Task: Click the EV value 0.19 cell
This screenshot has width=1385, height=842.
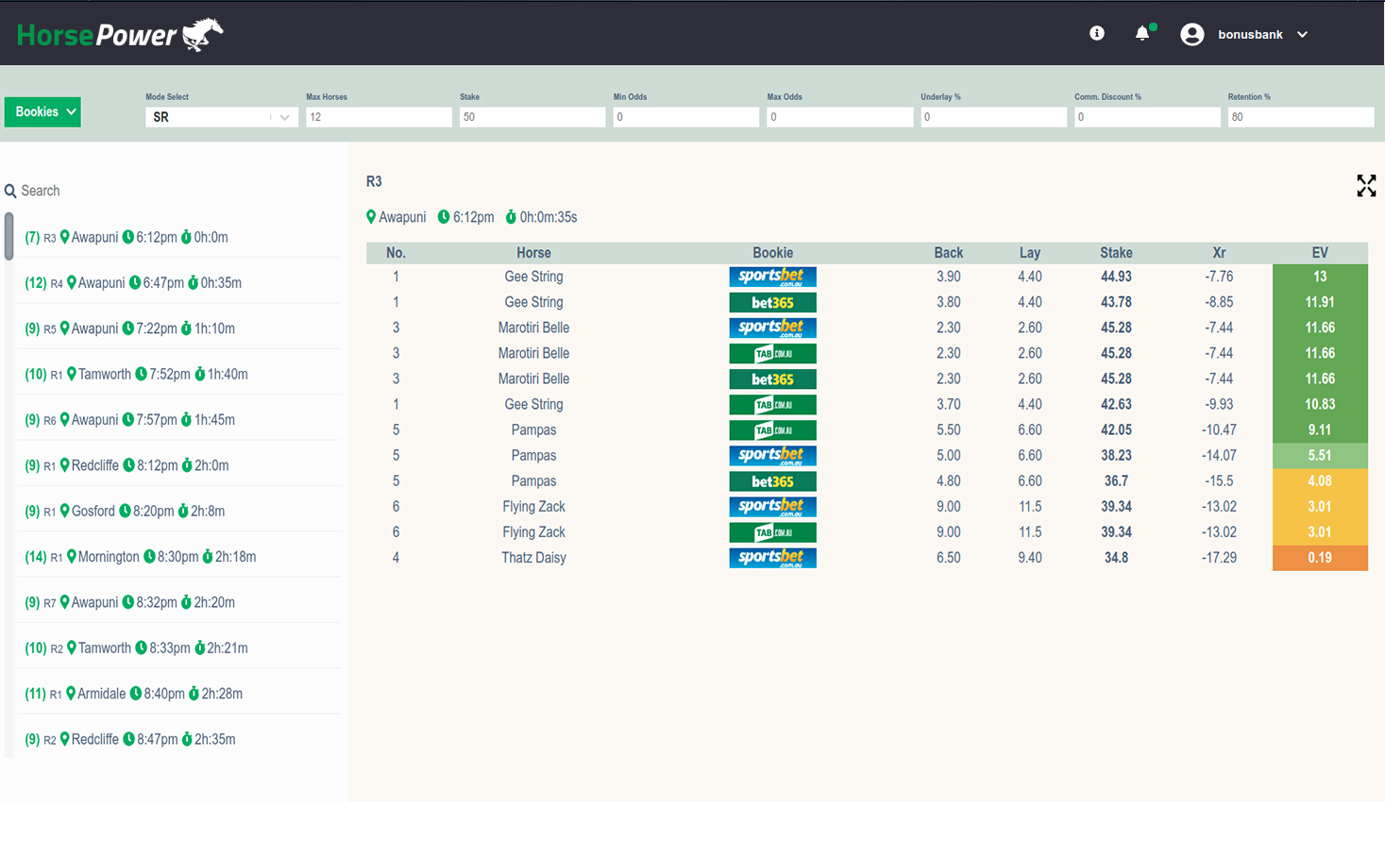Action: click(1320, 557)
